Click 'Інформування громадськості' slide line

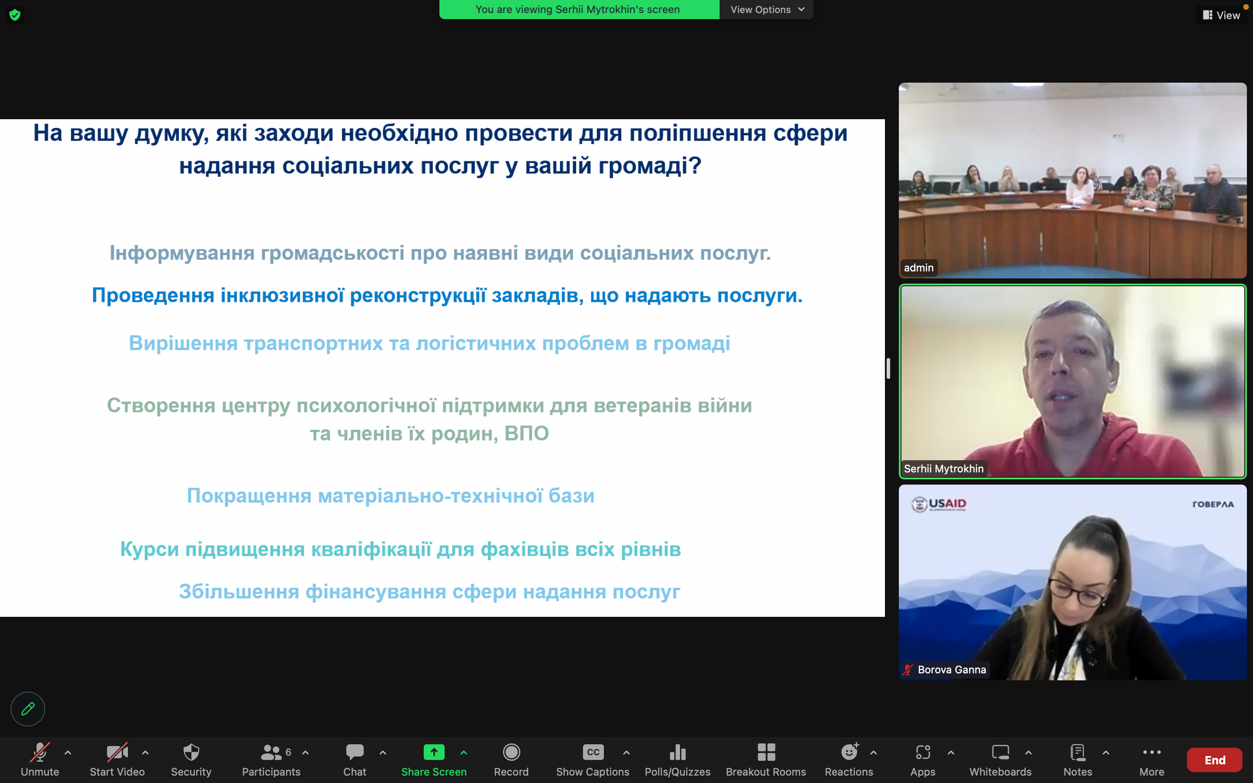(x=440, y=253)
